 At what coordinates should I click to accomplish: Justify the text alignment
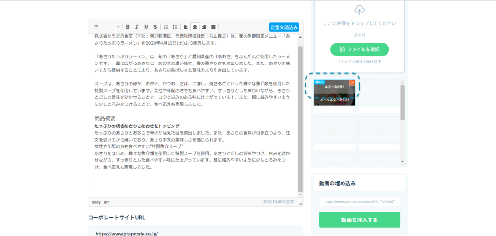(213, 27)
